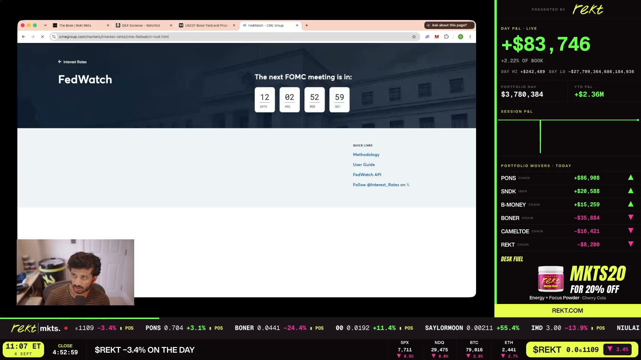The image size is (641, 360).
Task: Bookmark this page with the star icon
Action: tap(414, 37)
